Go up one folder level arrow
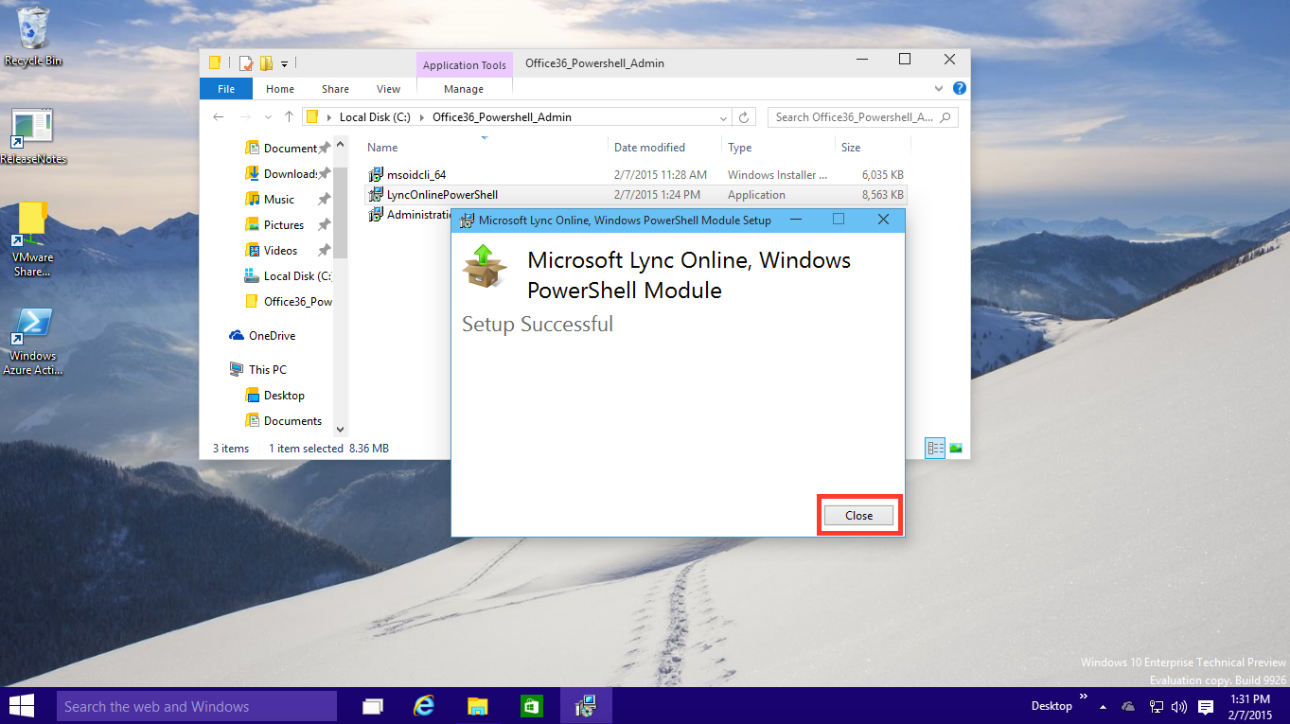The height and width of the screenshot is (724, 1290). [290, 117]
